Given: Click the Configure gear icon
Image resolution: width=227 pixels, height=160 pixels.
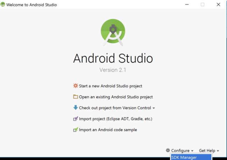Looking at the screenshot, I should point(168,150).
